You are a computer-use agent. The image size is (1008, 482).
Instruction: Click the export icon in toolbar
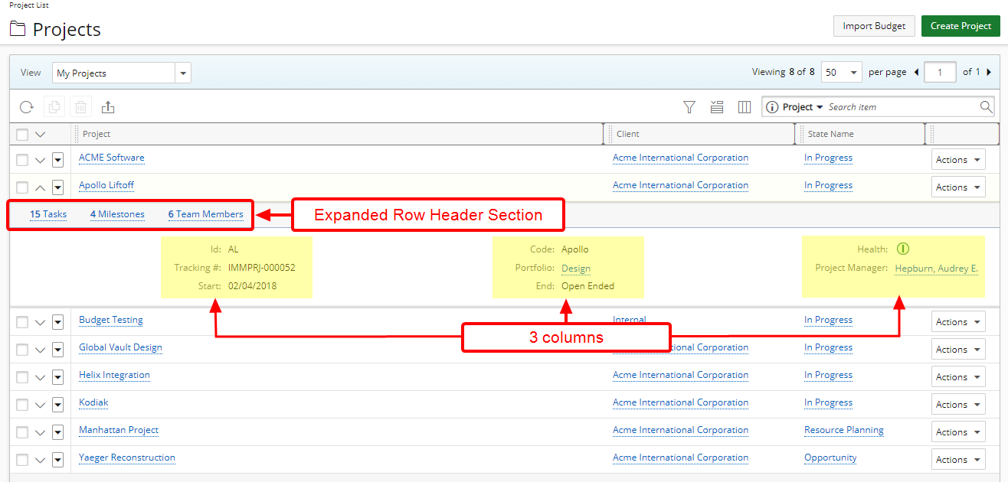(108, 107)
